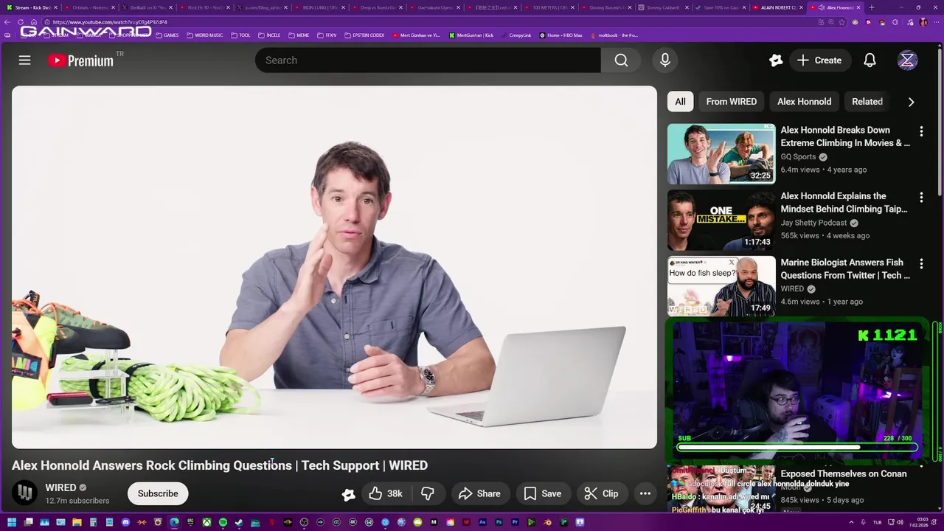Open the EPSTEIN CODEX bookmarks folder
The width and height of the screenshot is (944, 531).
tap(364, 35)
